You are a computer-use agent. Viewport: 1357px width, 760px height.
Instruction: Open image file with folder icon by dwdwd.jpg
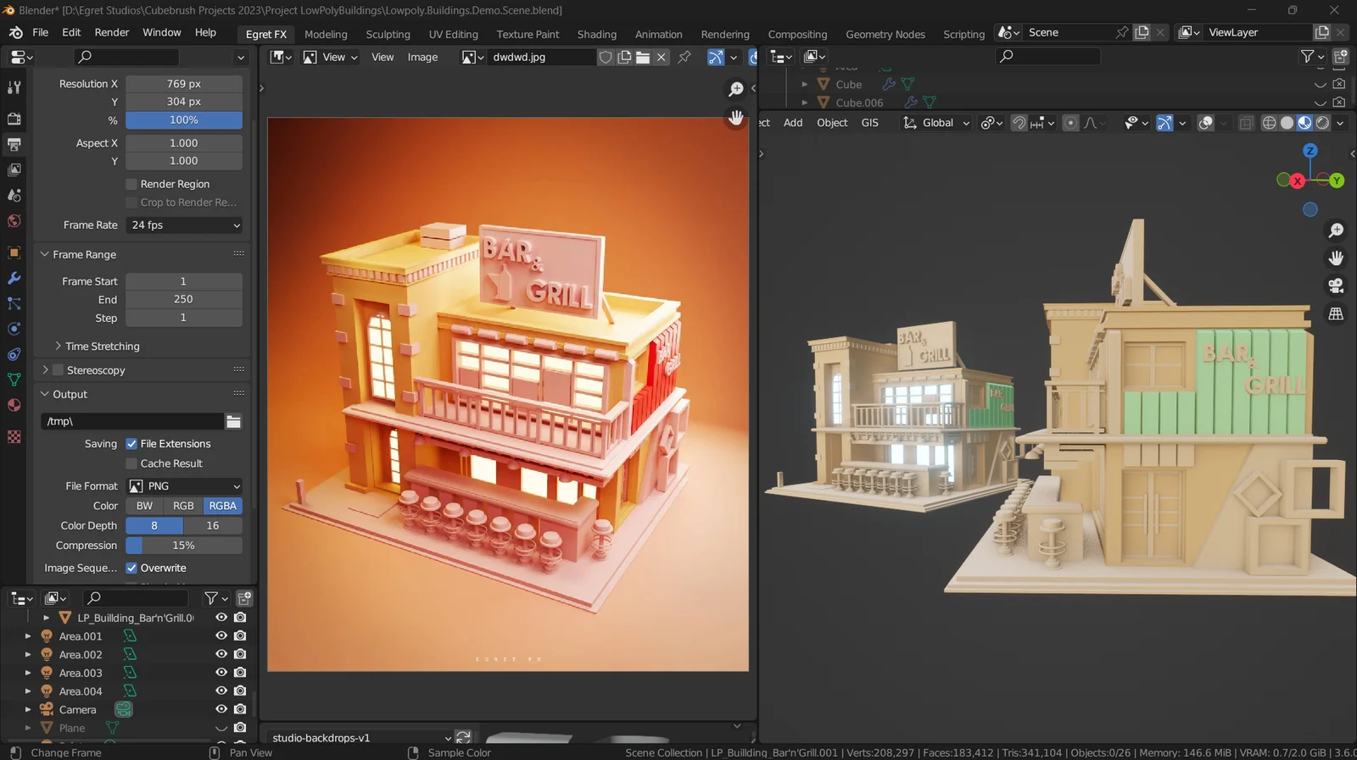point(643,57)
